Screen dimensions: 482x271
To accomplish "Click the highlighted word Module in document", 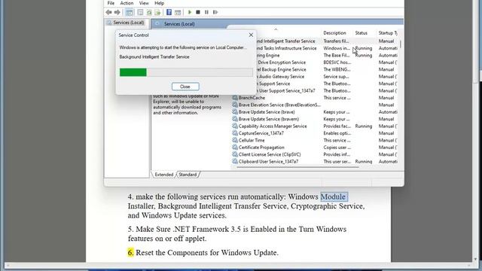I will (x=334, y=196).
